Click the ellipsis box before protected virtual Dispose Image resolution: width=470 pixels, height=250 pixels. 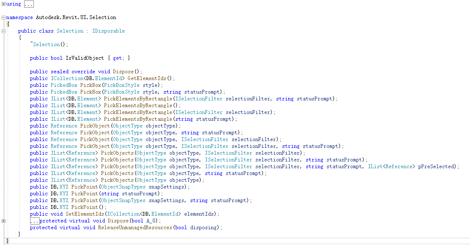(35, 221)
